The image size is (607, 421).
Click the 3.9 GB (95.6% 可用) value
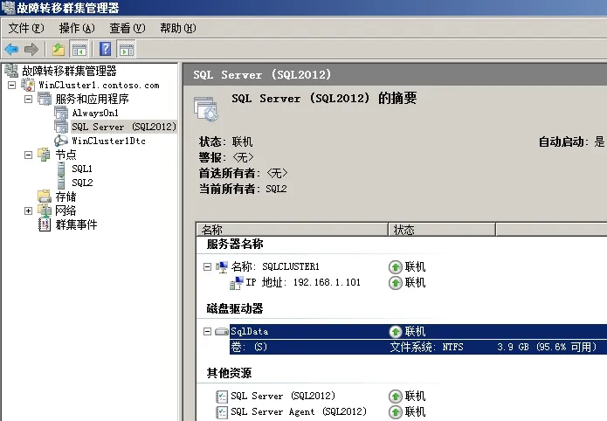[x=547, y=347]
